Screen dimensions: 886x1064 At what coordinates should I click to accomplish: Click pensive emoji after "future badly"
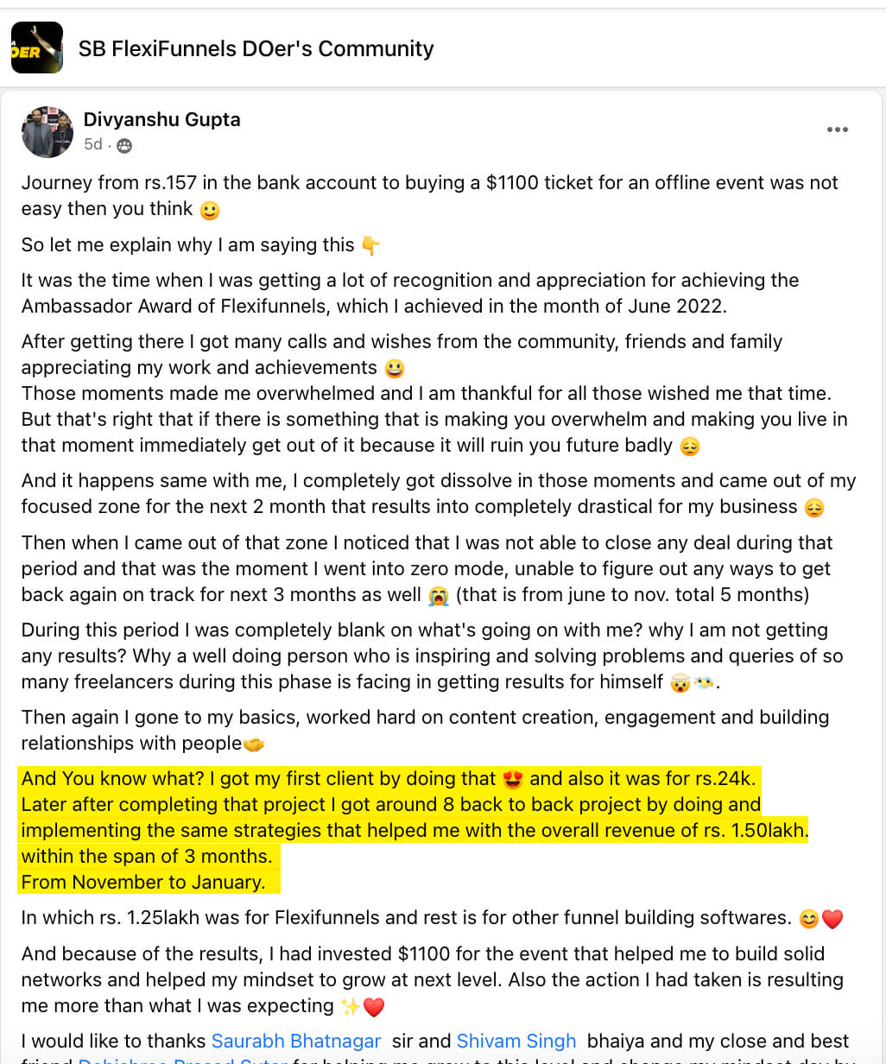[x=689, y=446]
